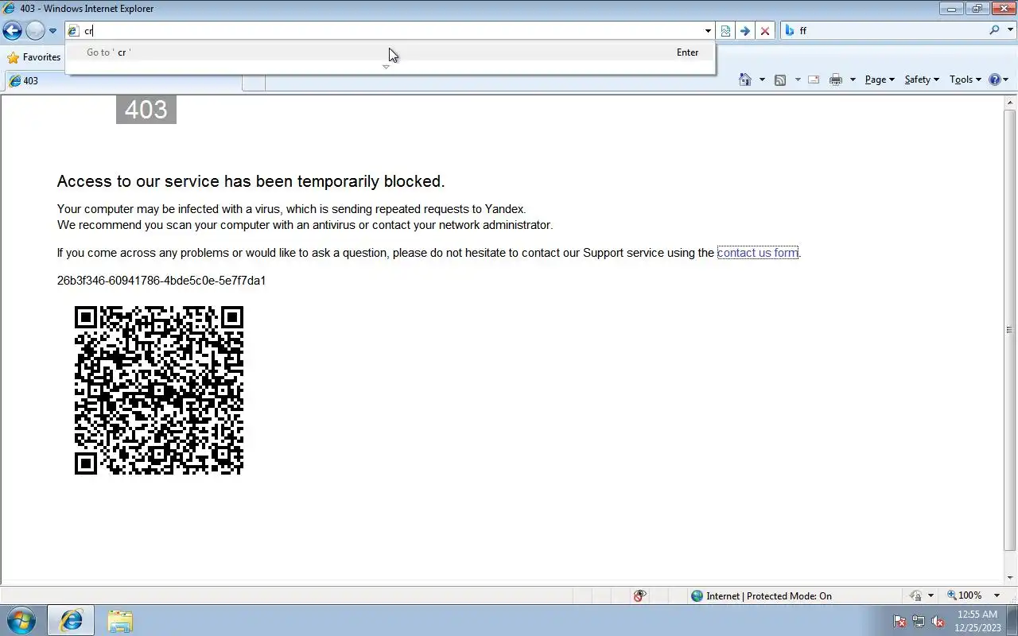Click the Internet Explorer taskbar icon
The image size is (1018, 636).
[72, 621]
